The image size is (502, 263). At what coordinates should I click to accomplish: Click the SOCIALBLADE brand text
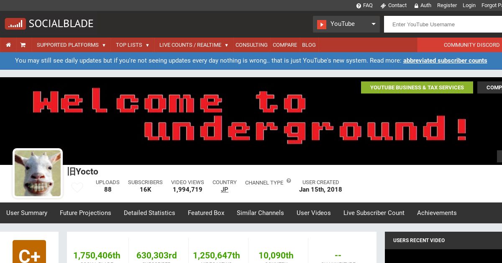tap(61, 24)
